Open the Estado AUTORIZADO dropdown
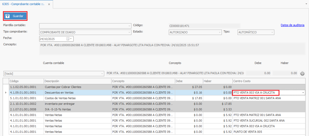Screen dimensions: 309x136 (220, 32)
